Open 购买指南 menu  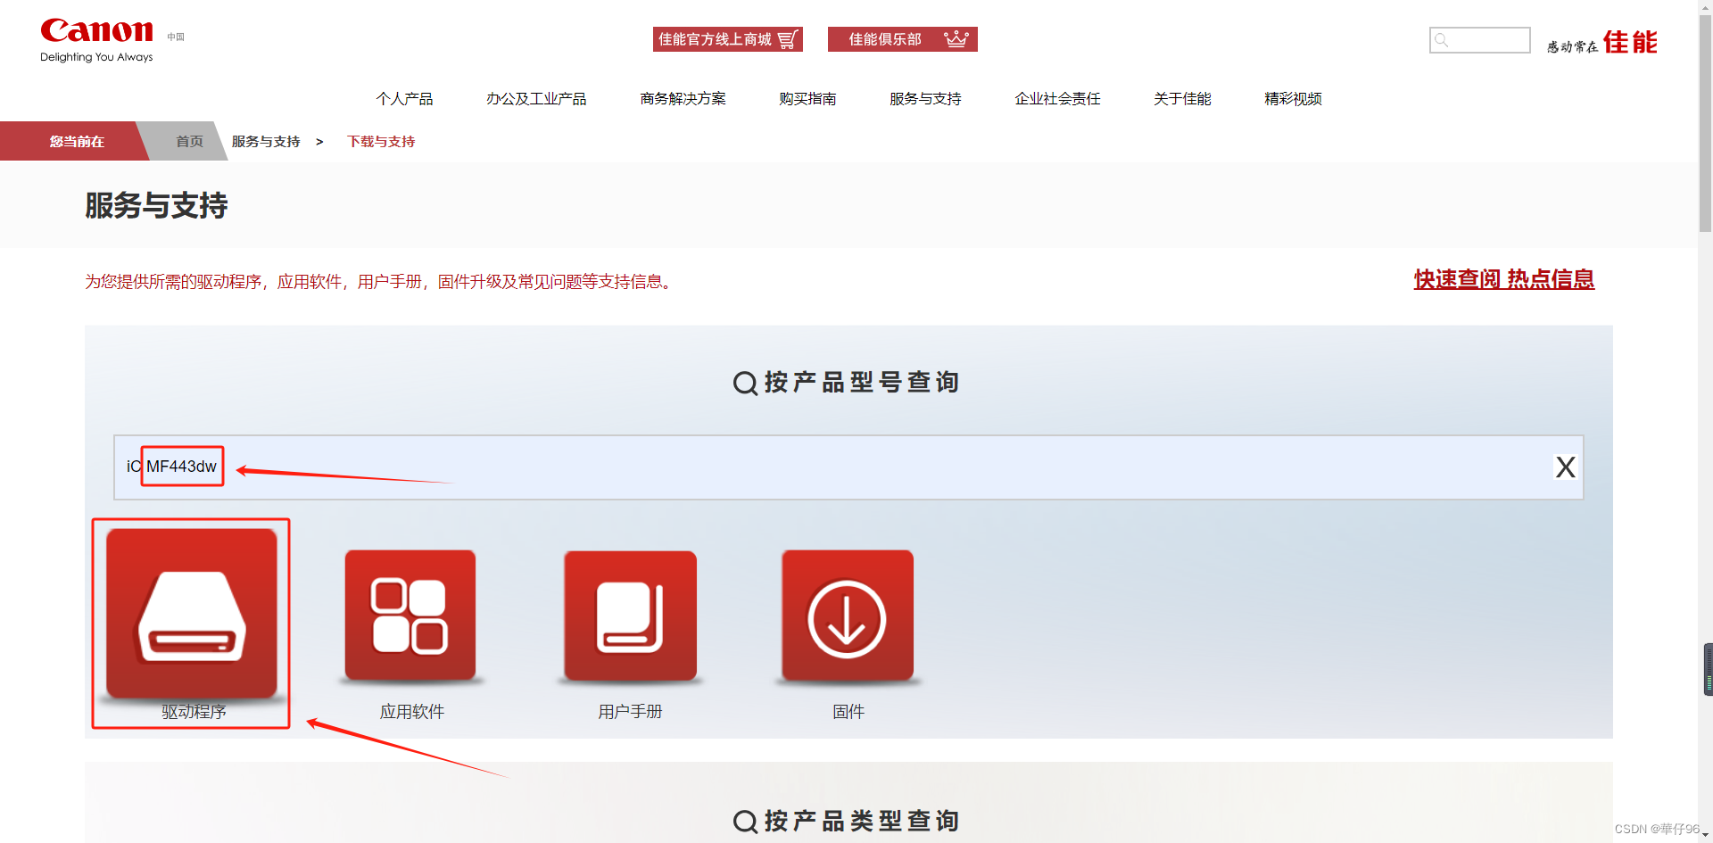807,99
